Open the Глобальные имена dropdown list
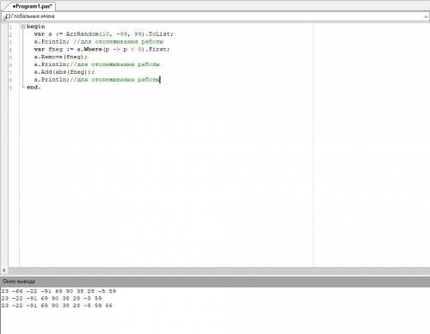430x334 pixels. [215, 16]
